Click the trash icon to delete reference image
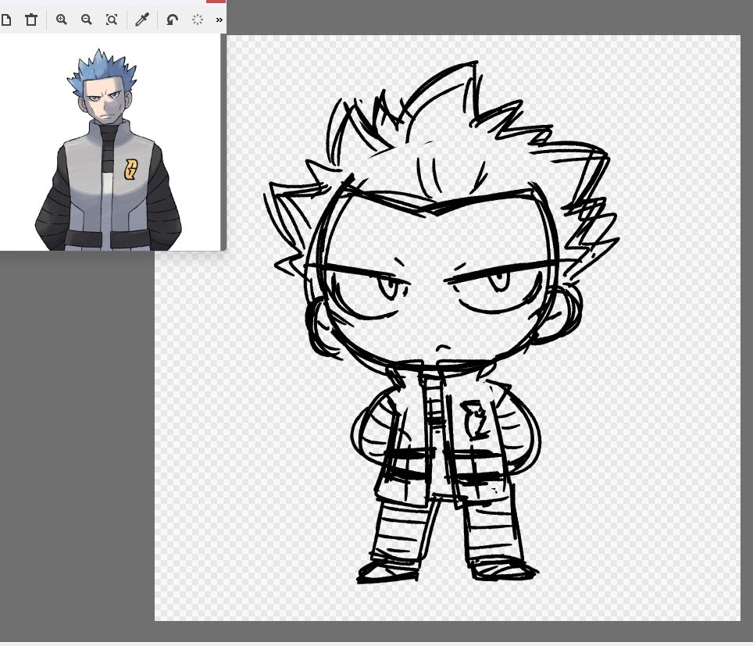 (31, 20)
